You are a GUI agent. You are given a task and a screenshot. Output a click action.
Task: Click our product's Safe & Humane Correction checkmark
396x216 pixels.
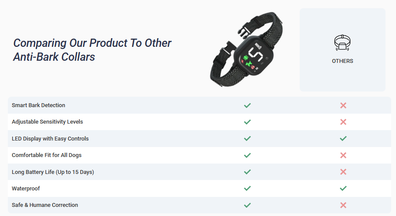[x=247, y=205]
